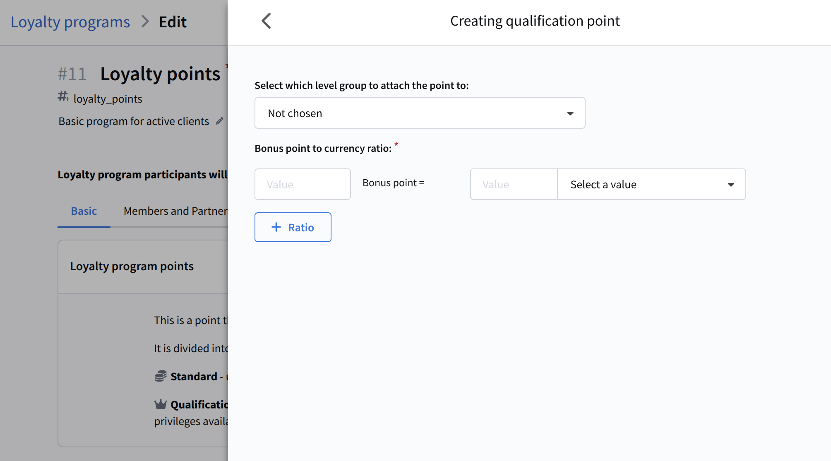Image resolution: width=831 pixels, height=461 pixels.
Task: Click the back arrow in panel header
Action: (x=266, y=21)
